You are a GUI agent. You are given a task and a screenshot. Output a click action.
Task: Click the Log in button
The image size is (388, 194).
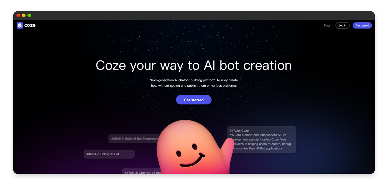click(343, 25)
